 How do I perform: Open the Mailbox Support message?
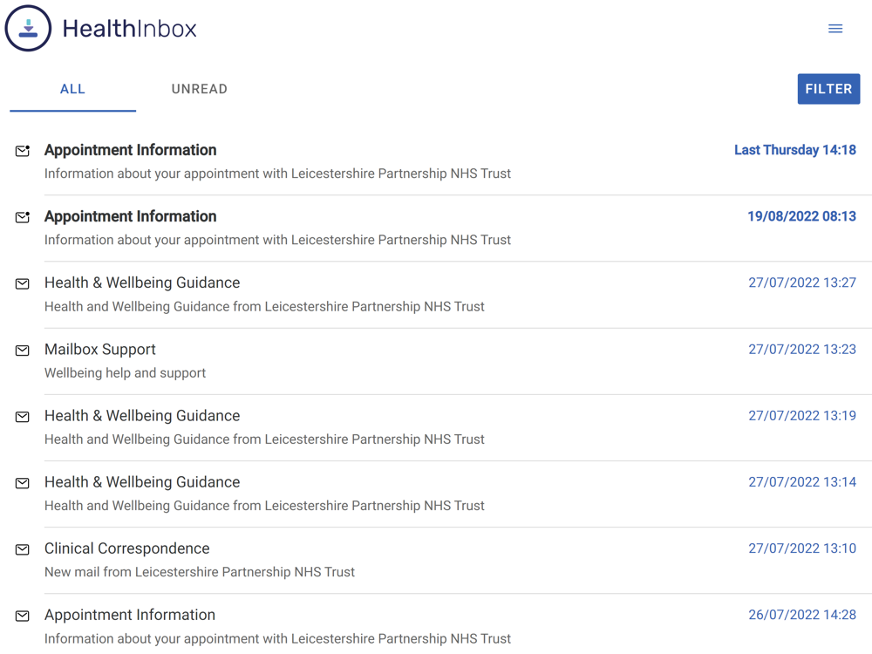coord(100,350)
